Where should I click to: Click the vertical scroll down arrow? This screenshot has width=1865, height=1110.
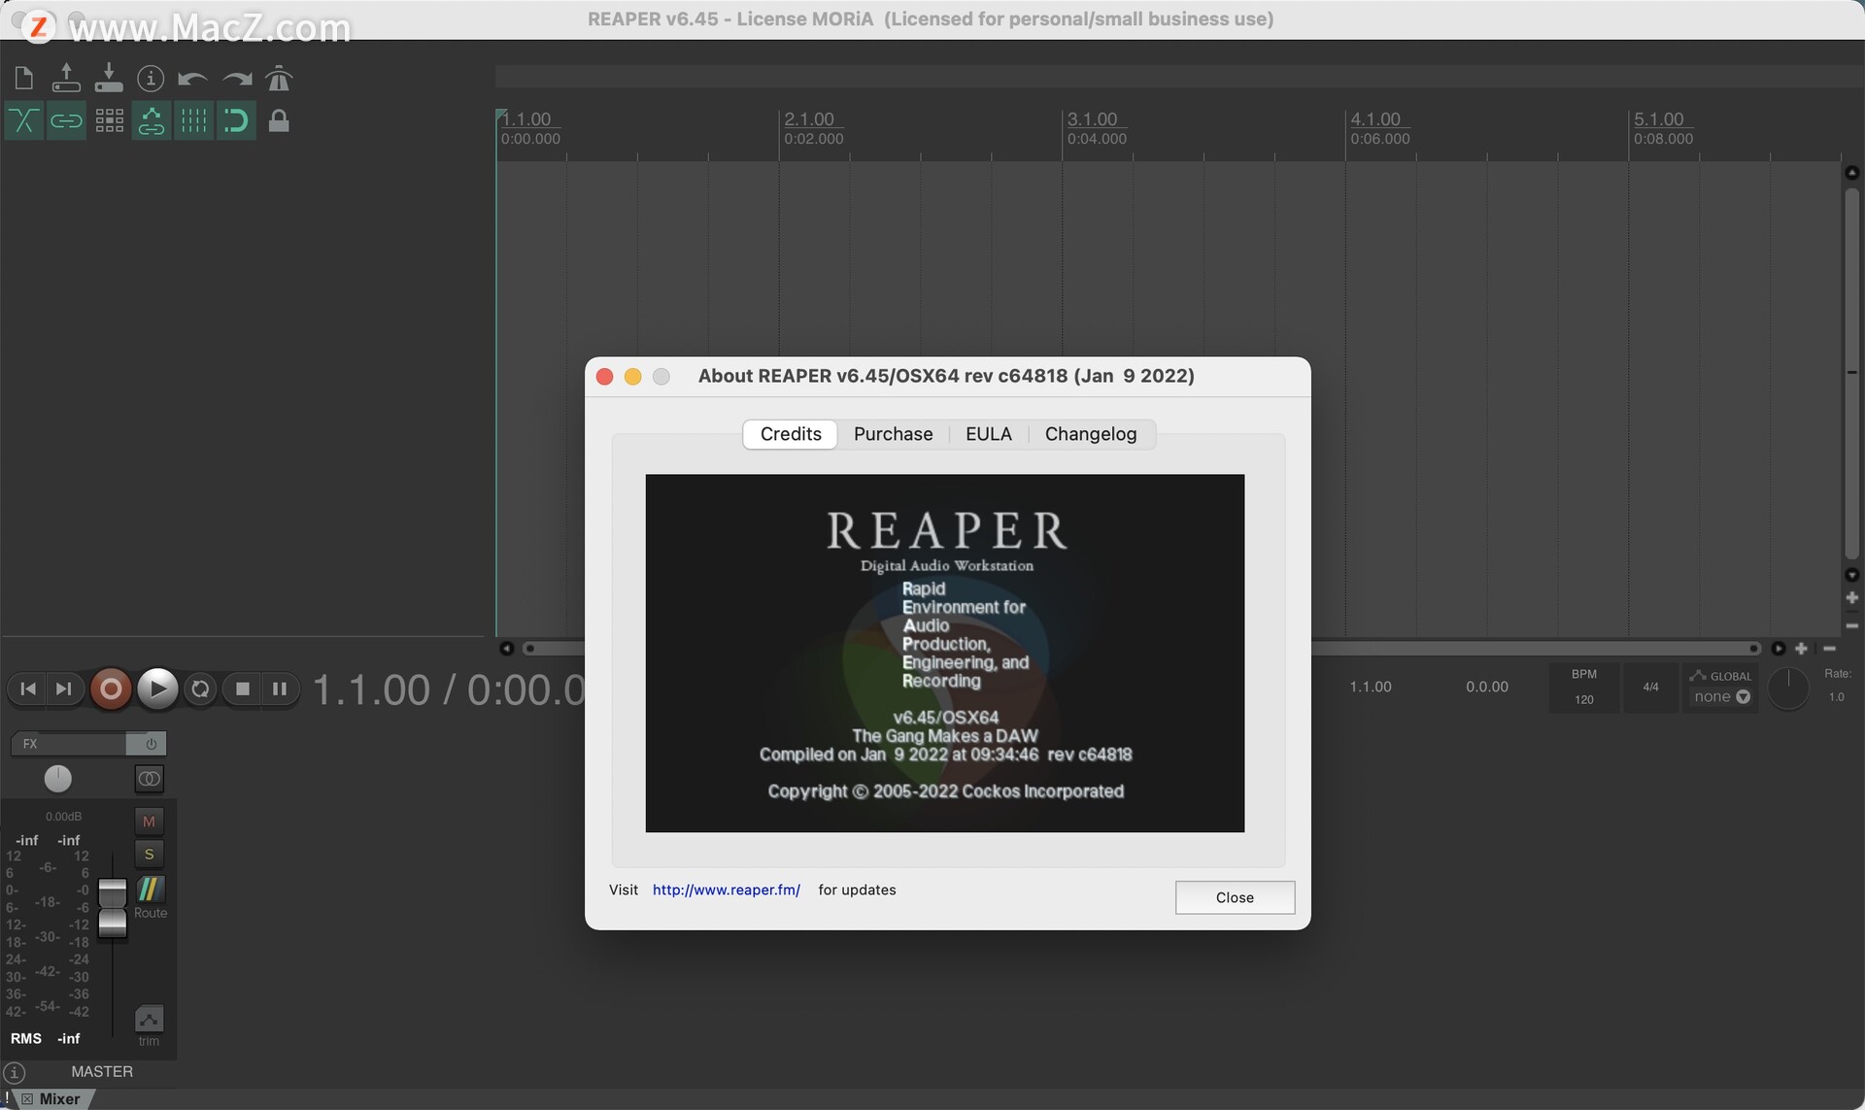[x=1851, y=575]
